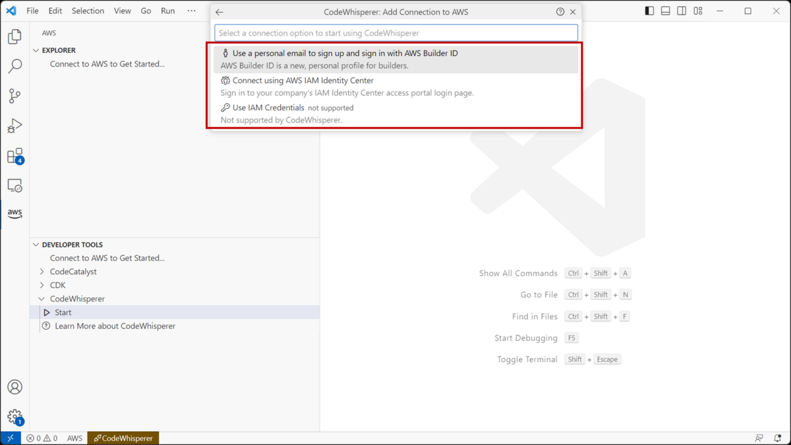Image resolution: width=791 pixels, height=445 pixels.
Task: Open the customize layout icon
Action: [x=698, y=11]
